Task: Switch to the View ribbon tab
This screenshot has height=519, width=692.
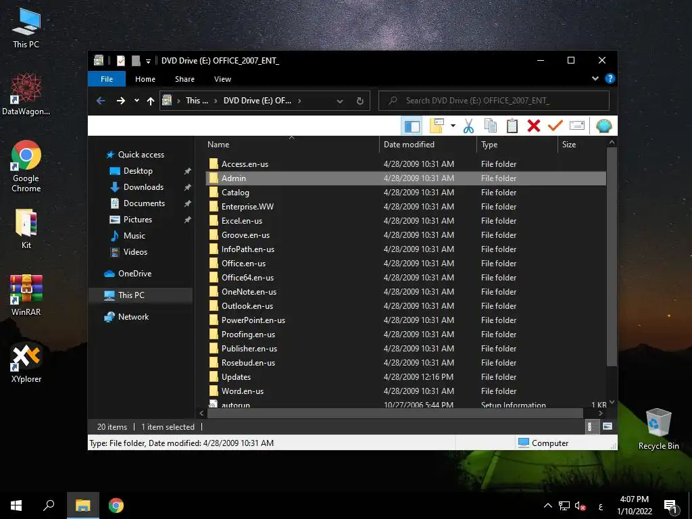Action: 222,79
